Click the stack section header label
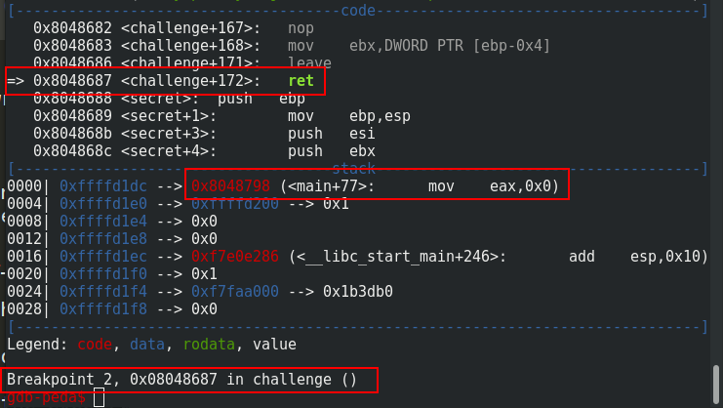723x408 pixels. 353,168
